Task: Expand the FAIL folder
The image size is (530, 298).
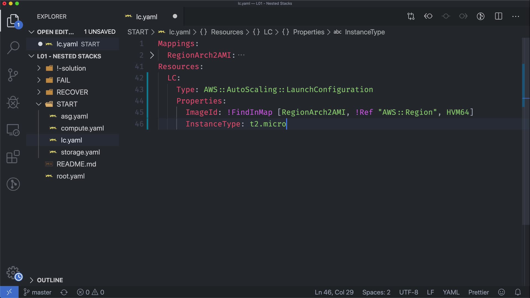Action: [63, 80]
